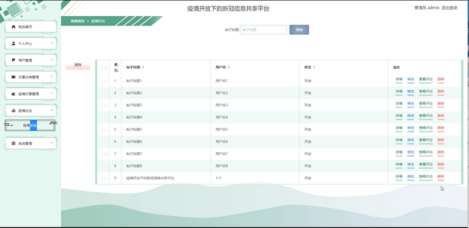Expand the 系统管理 menu chevron
This screenshot has height=228, width=469.
coord(52,143)
